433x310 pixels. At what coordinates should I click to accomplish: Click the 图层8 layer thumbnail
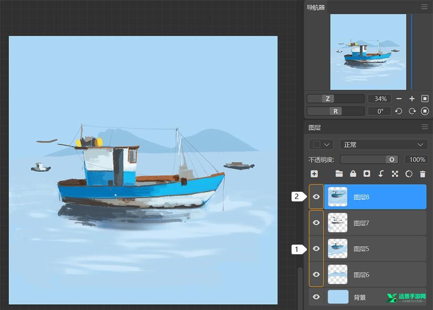pos(337,197)
